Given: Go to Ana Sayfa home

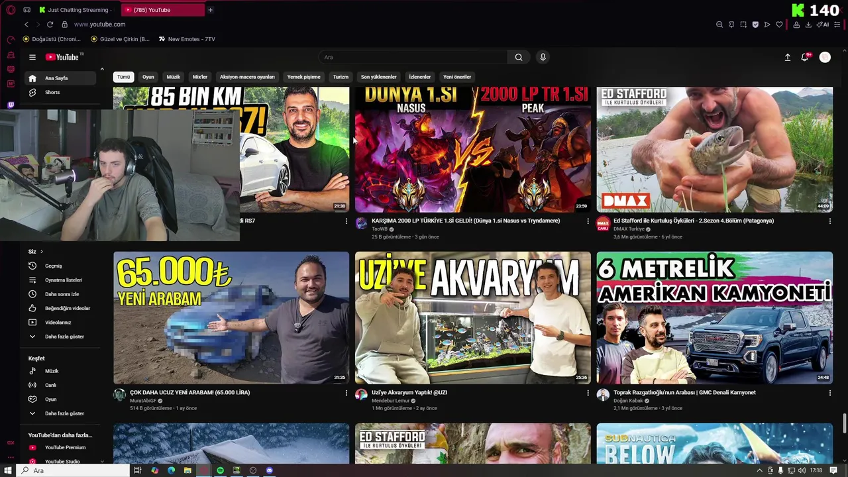Looking at the screenshot, I should click(x=61, y=78).
